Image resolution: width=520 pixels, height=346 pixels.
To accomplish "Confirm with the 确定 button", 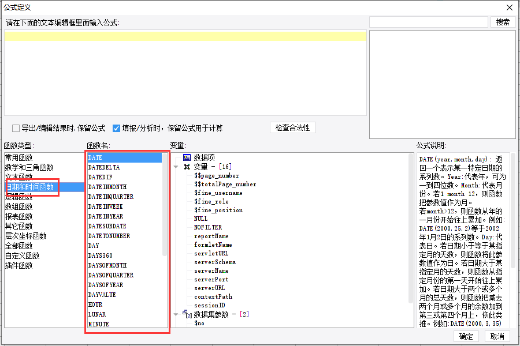I will tap(466, 336).
